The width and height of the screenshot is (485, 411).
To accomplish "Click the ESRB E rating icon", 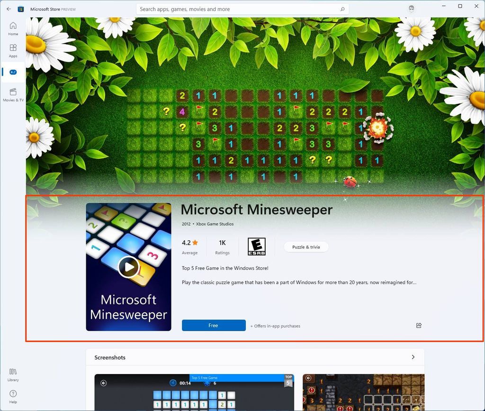I will coord(257,246).
